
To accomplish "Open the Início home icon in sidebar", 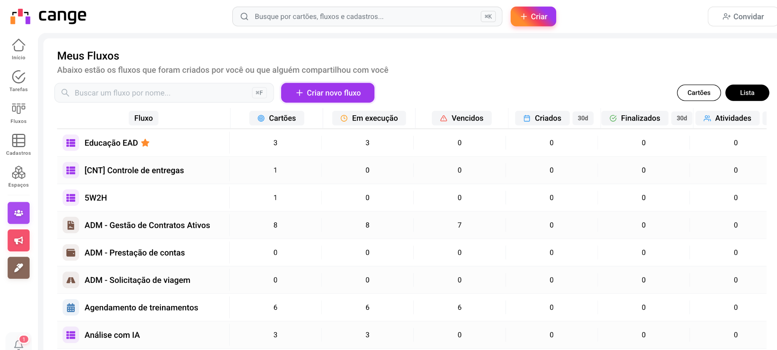I will click(18, 49).
